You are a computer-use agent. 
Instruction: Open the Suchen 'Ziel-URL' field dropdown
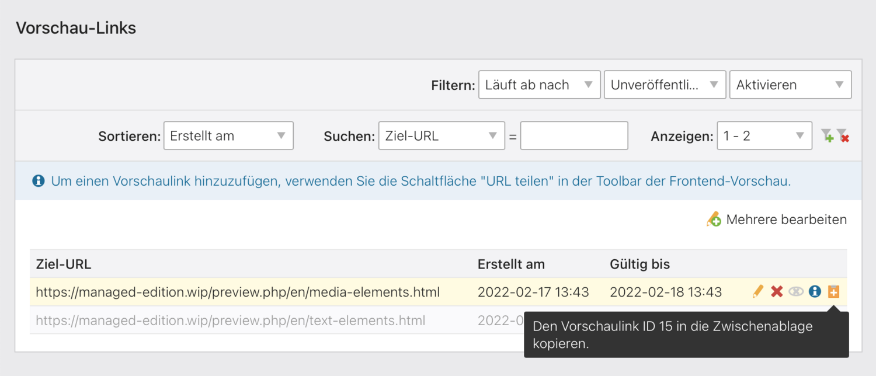point(442,136)
